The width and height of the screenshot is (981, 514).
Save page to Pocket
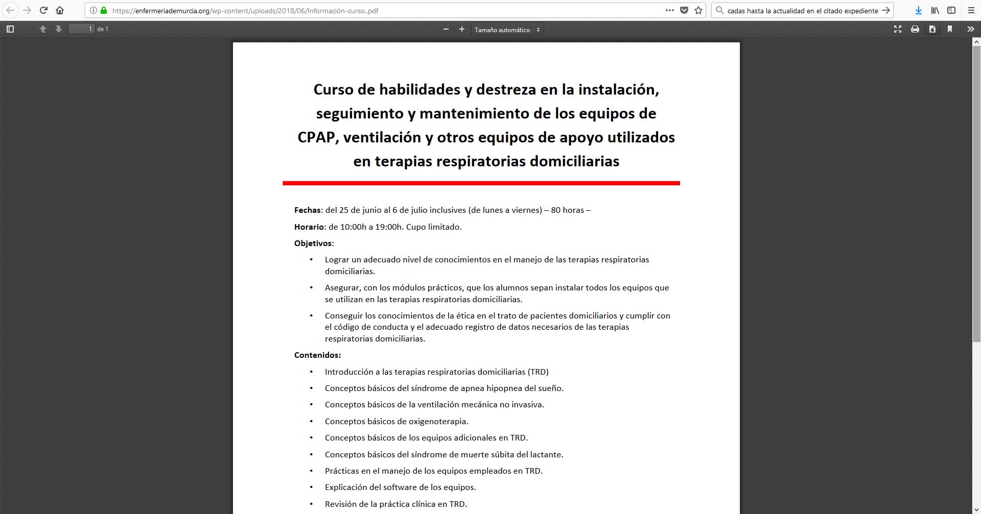coord(684,10)
